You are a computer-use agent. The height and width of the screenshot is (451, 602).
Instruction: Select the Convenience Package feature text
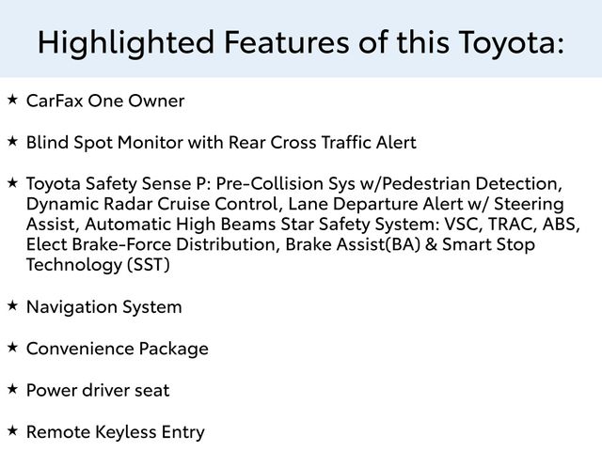pyautogui.click(x=118, y=349)
